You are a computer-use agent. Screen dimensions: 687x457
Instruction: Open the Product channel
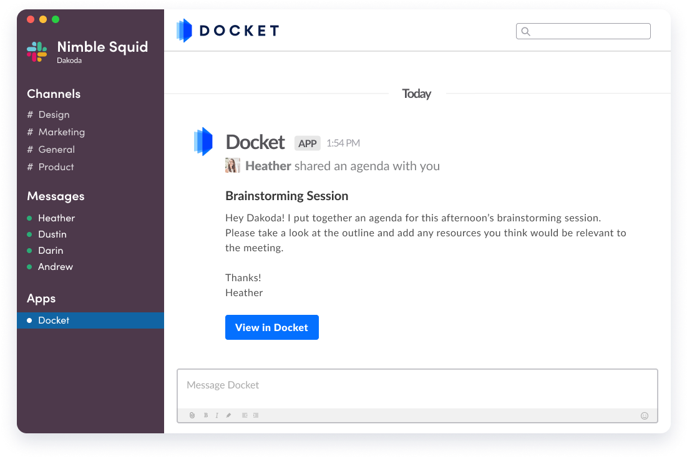click(51, 167)
